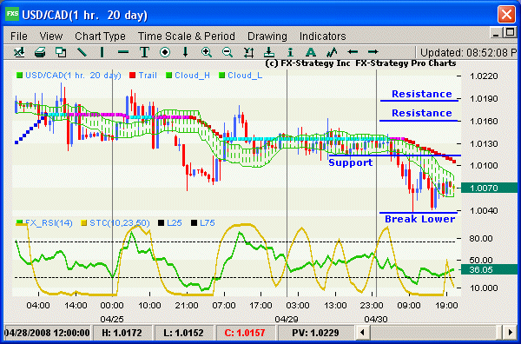Click the crosshair measuring tool icon

tap(248, 52)
